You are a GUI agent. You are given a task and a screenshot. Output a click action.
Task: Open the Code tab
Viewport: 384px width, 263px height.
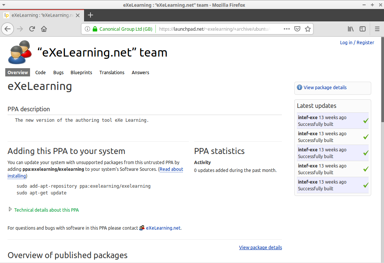coord(41,72)
